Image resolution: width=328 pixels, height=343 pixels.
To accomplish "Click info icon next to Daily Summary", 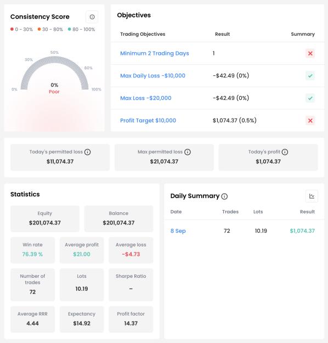I will point(224,196).
